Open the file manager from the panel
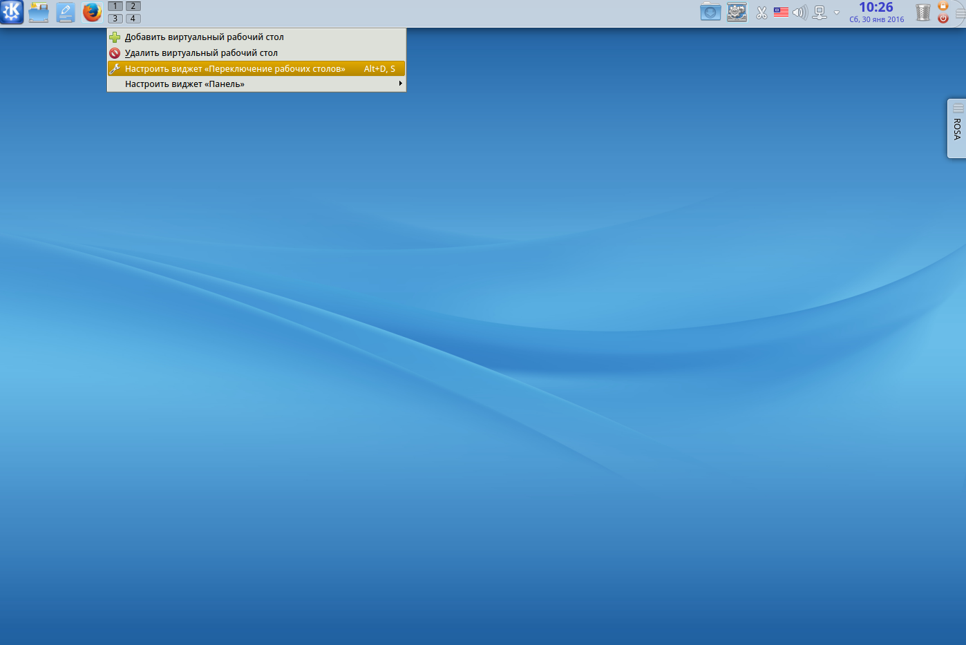 (39, 12)
